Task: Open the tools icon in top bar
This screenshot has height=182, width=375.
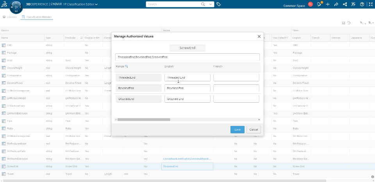Action: [353, 4]
